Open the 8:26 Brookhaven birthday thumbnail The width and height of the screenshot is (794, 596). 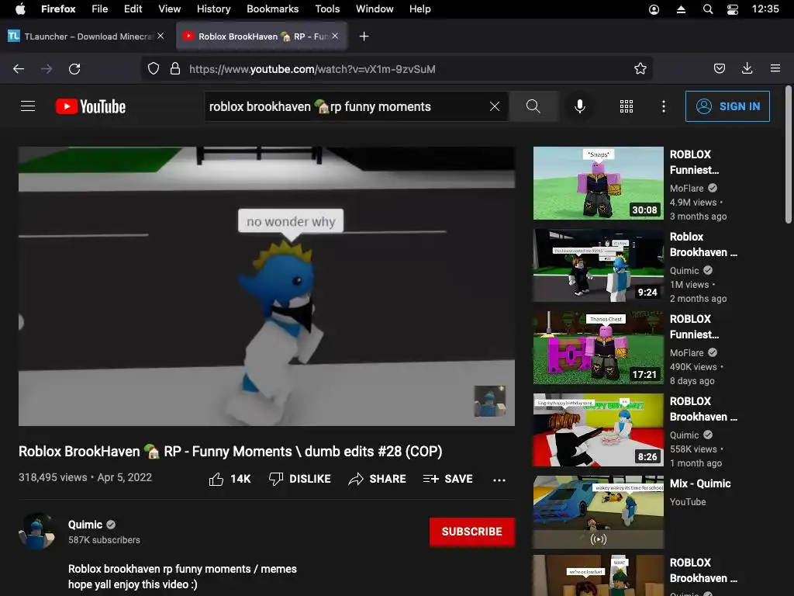(598, 430)
